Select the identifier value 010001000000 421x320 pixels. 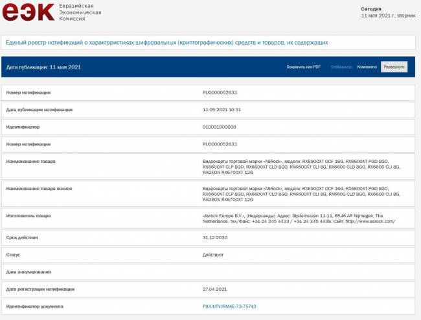220,127
